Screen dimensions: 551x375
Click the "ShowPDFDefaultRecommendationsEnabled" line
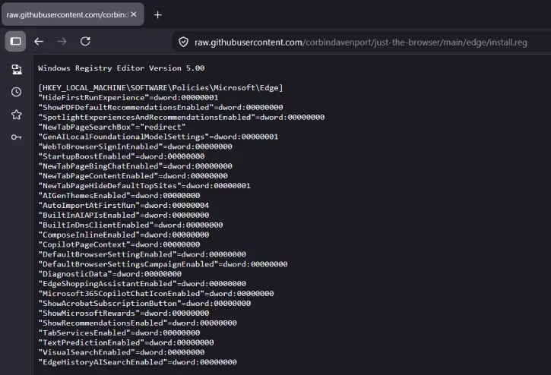pyautogui.click(x=160, y=108)
